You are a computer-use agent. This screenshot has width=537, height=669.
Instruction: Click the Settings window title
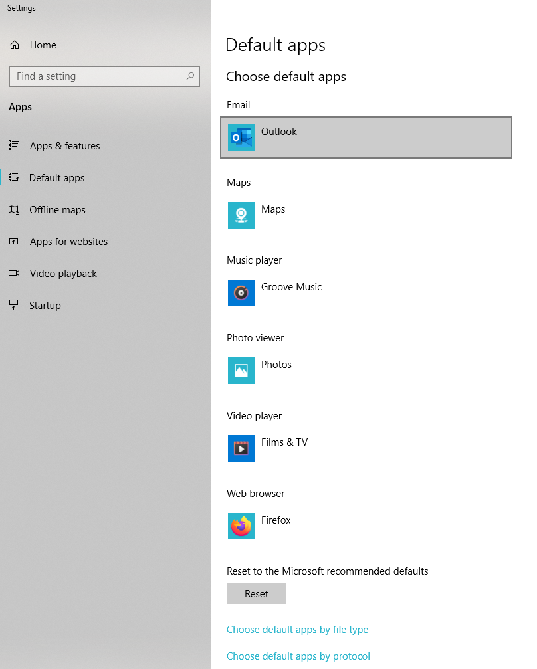point(21,8)
